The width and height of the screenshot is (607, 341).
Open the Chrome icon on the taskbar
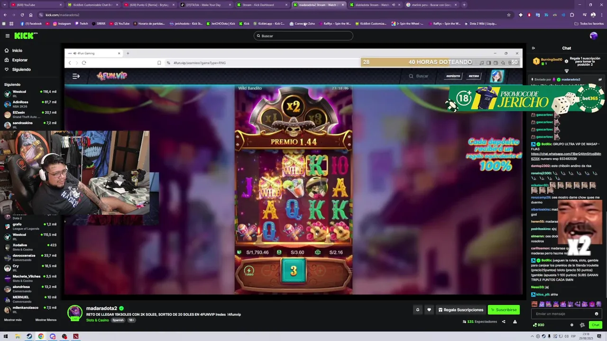(x=41, y=337)
